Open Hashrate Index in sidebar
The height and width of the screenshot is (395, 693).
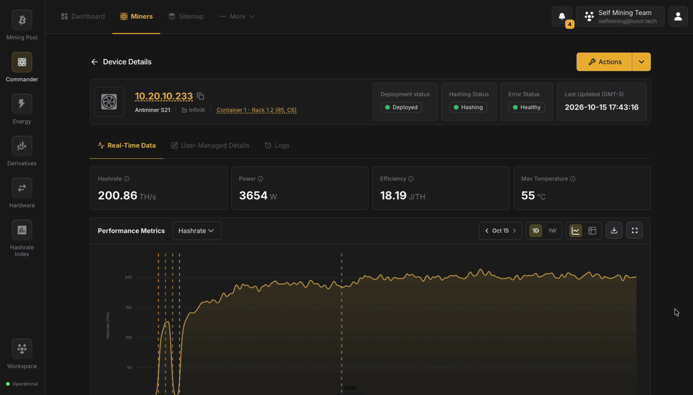(x=21, y=239)
